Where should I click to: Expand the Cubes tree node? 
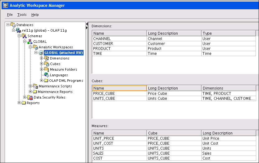click(x=41, y=64)
